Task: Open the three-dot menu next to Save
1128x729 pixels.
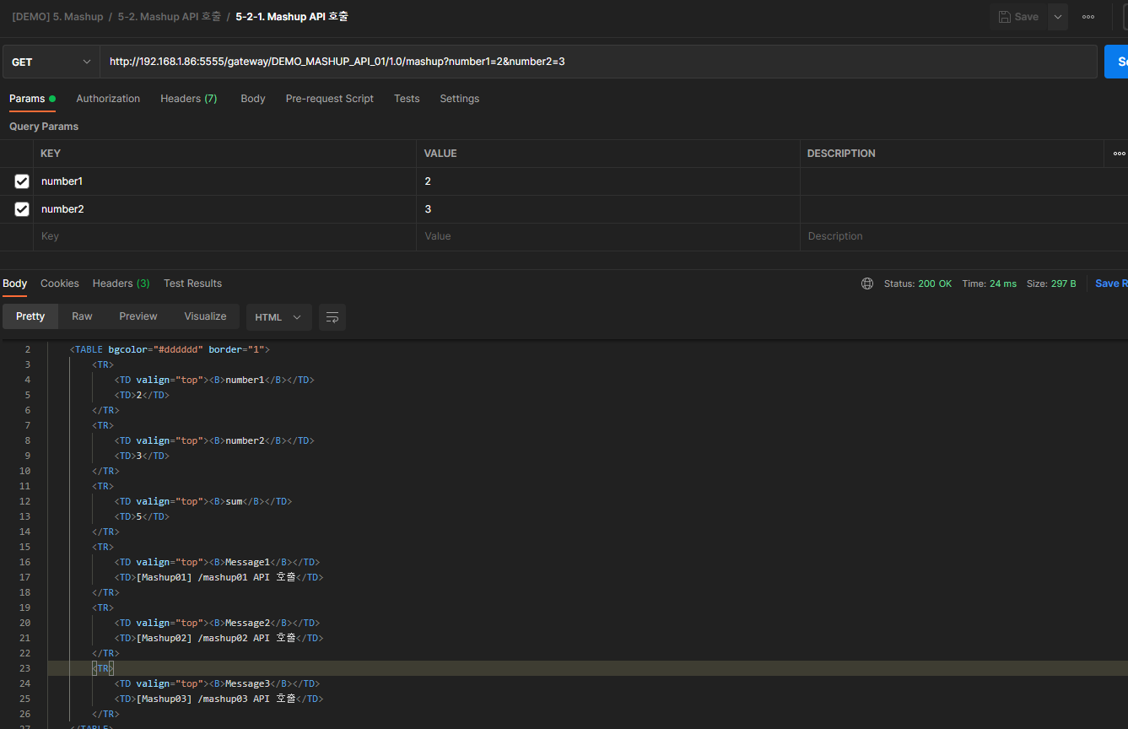Action: coord(1088,17)
